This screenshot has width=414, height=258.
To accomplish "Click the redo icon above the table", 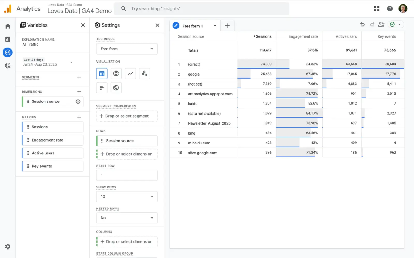I will tap(372, 24).
